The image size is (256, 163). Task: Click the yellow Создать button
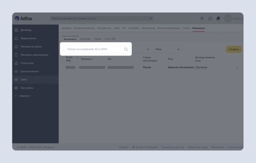pyautogui.click(x=234, y=49)
